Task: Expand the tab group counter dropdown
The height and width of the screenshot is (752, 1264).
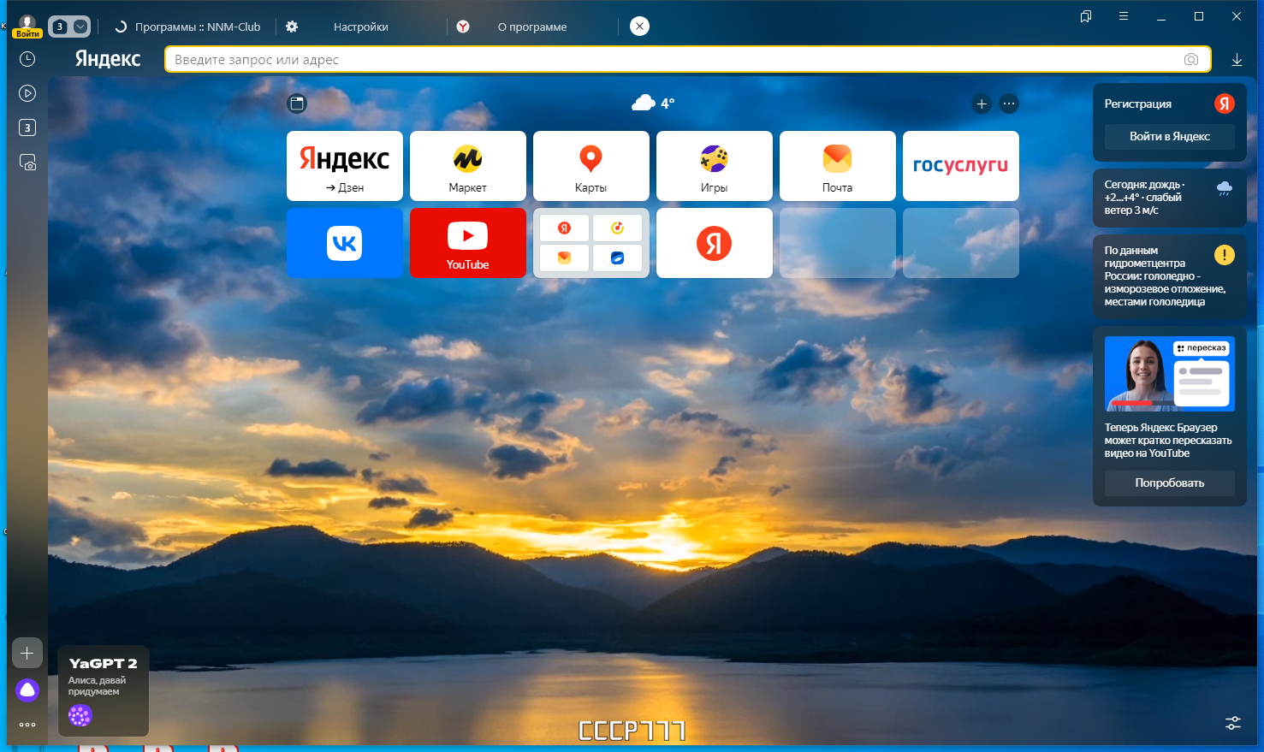Action: click(x=80, y=27)
